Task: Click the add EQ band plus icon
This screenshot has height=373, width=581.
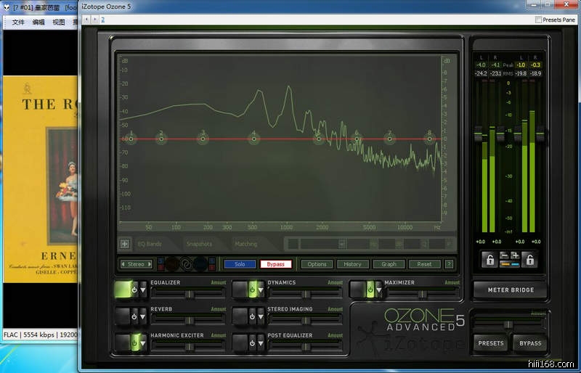Action: [x=124, y=245]
